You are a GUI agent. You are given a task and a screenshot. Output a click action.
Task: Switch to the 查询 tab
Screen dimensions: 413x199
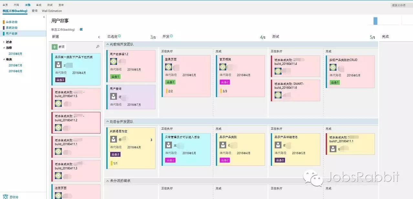tap(35, 11)
